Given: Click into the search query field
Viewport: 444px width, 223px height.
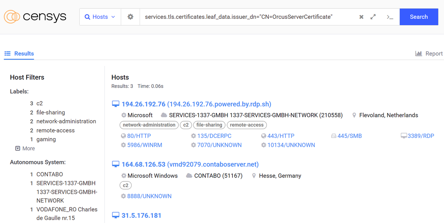Looking at the screenshot, I should click(x=244, y=17).
